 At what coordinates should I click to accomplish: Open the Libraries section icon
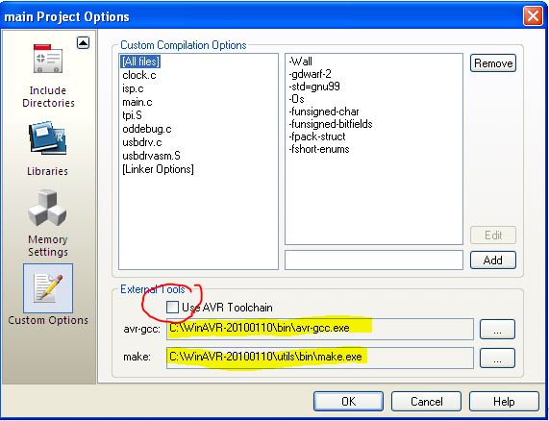(48, 138)
